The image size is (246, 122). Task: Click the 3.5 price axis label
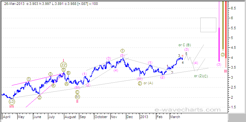tap(233, 68)
